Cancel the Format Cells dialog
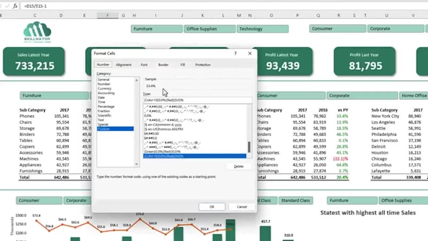 click(242, 207)
